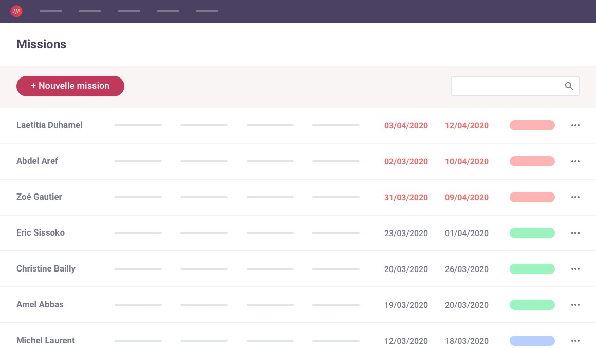Open the Laetitia Duhamel mission
The image size is (596, 349).
[x=49, y=125]
